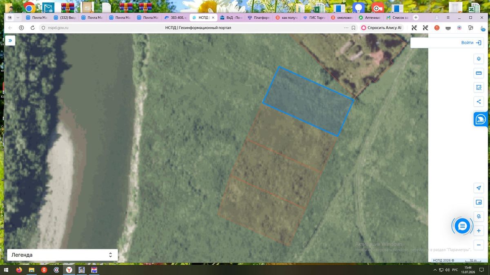Open the browser hamburger menu

pyautogui.click(x=448, y=18)
